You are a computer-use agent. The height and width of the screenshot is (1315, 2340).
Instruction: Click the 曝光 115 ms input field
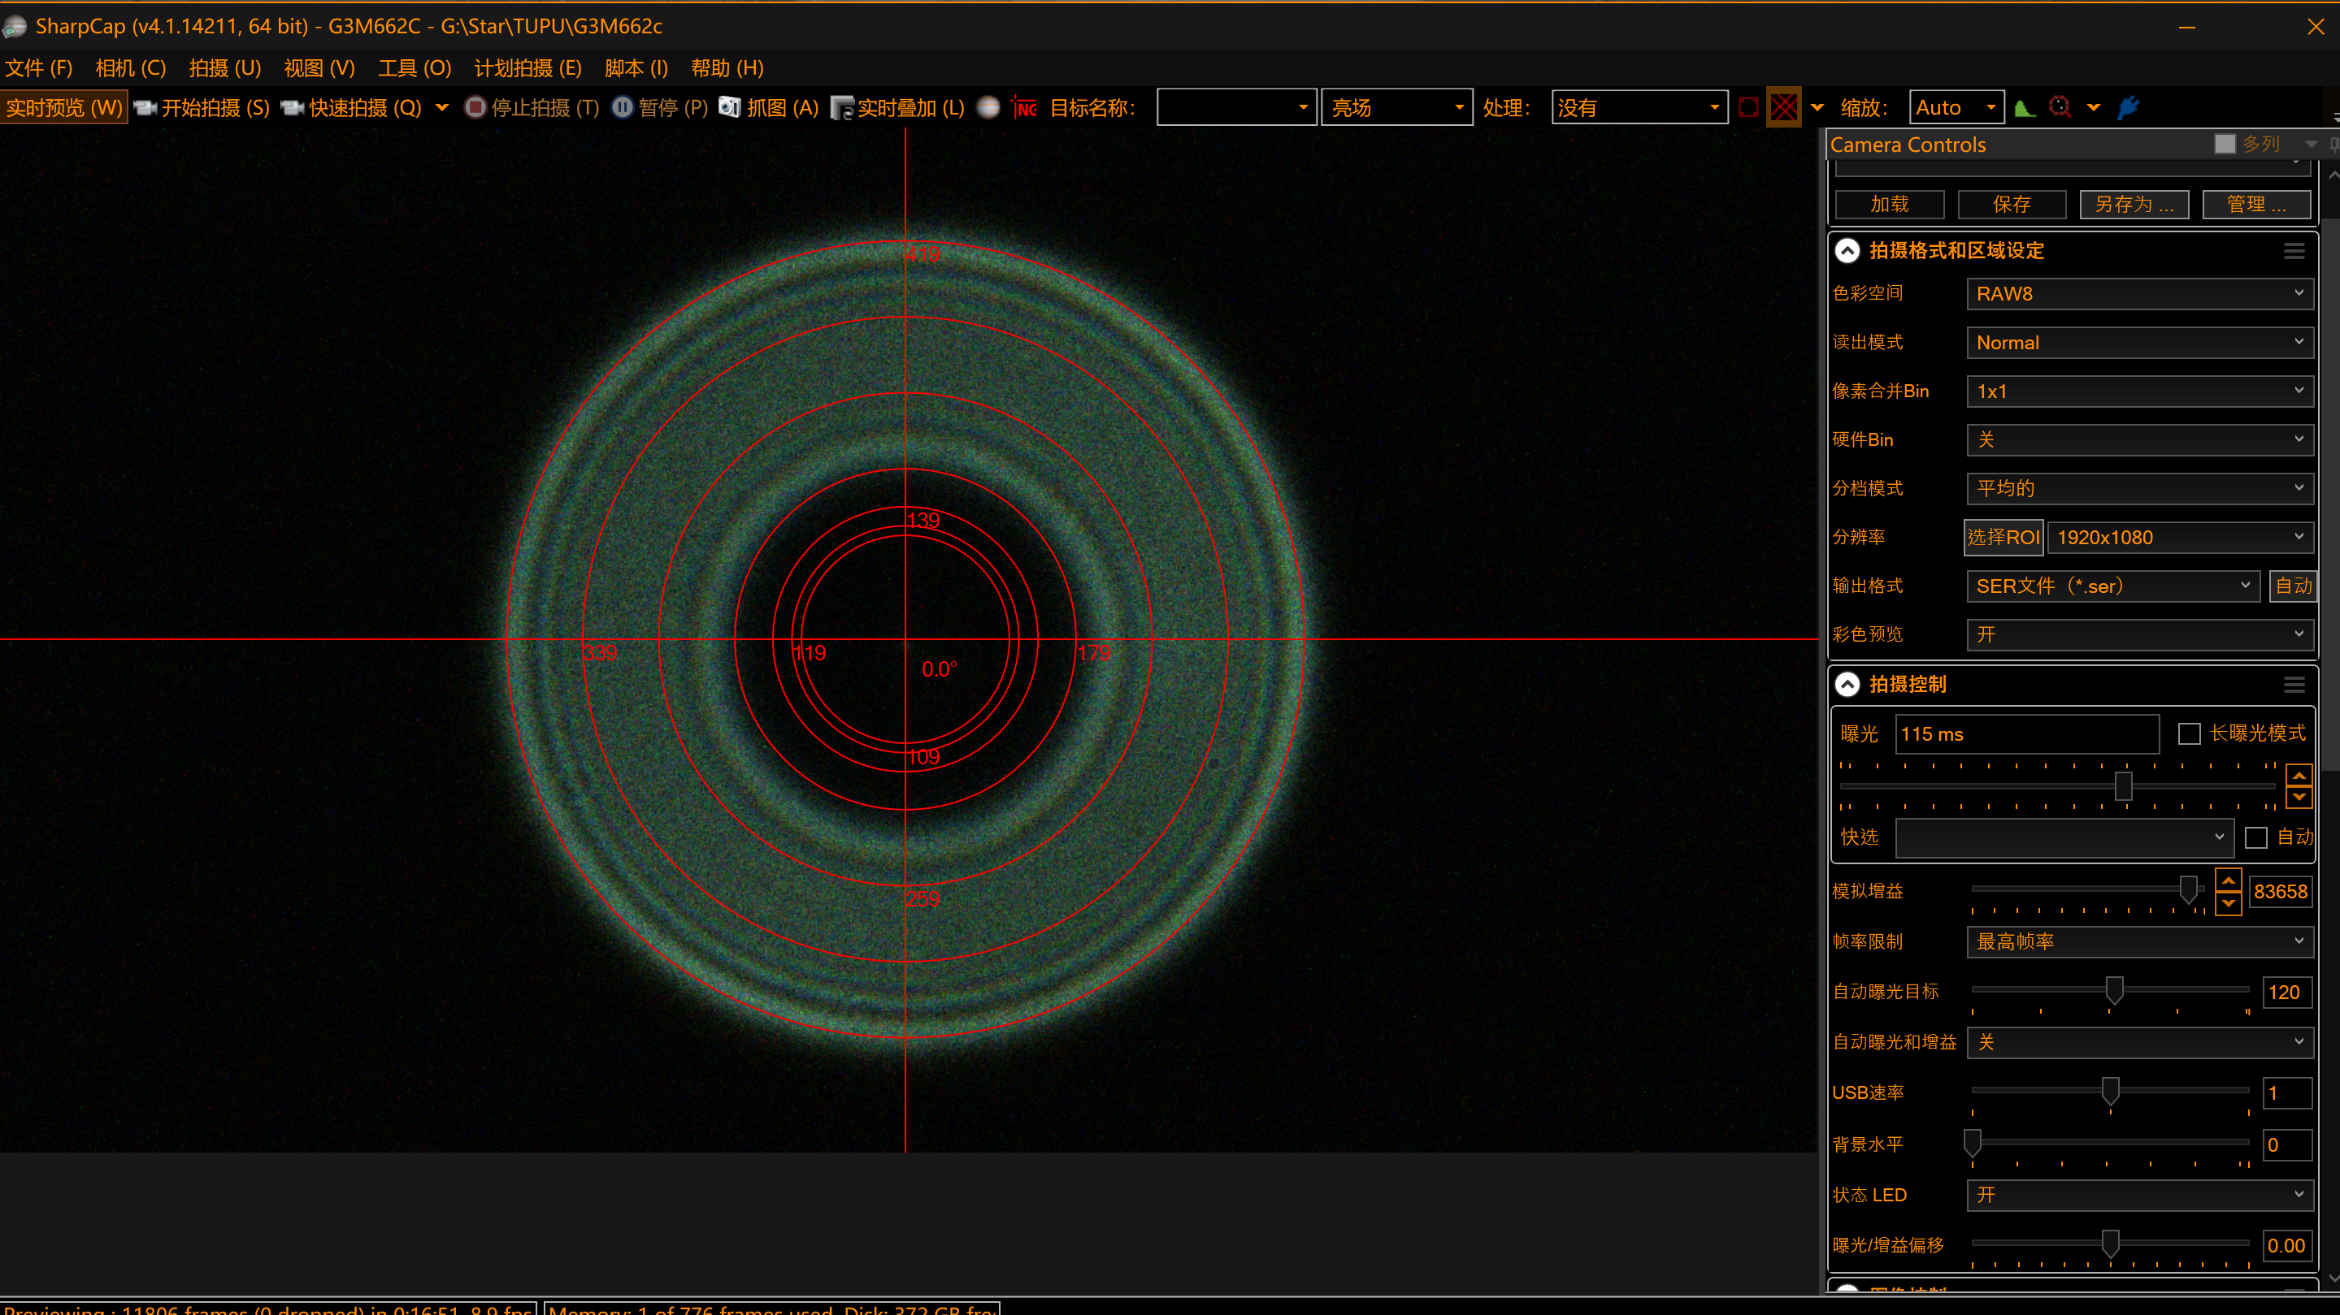2028,734
